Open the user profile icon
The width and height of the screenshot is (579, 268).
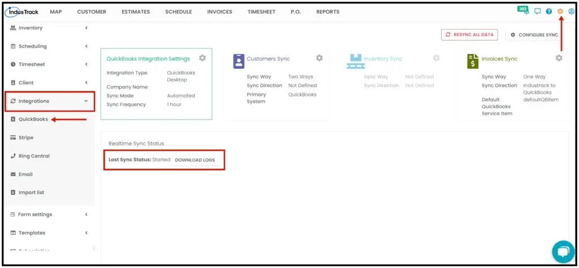pos(571,11)
